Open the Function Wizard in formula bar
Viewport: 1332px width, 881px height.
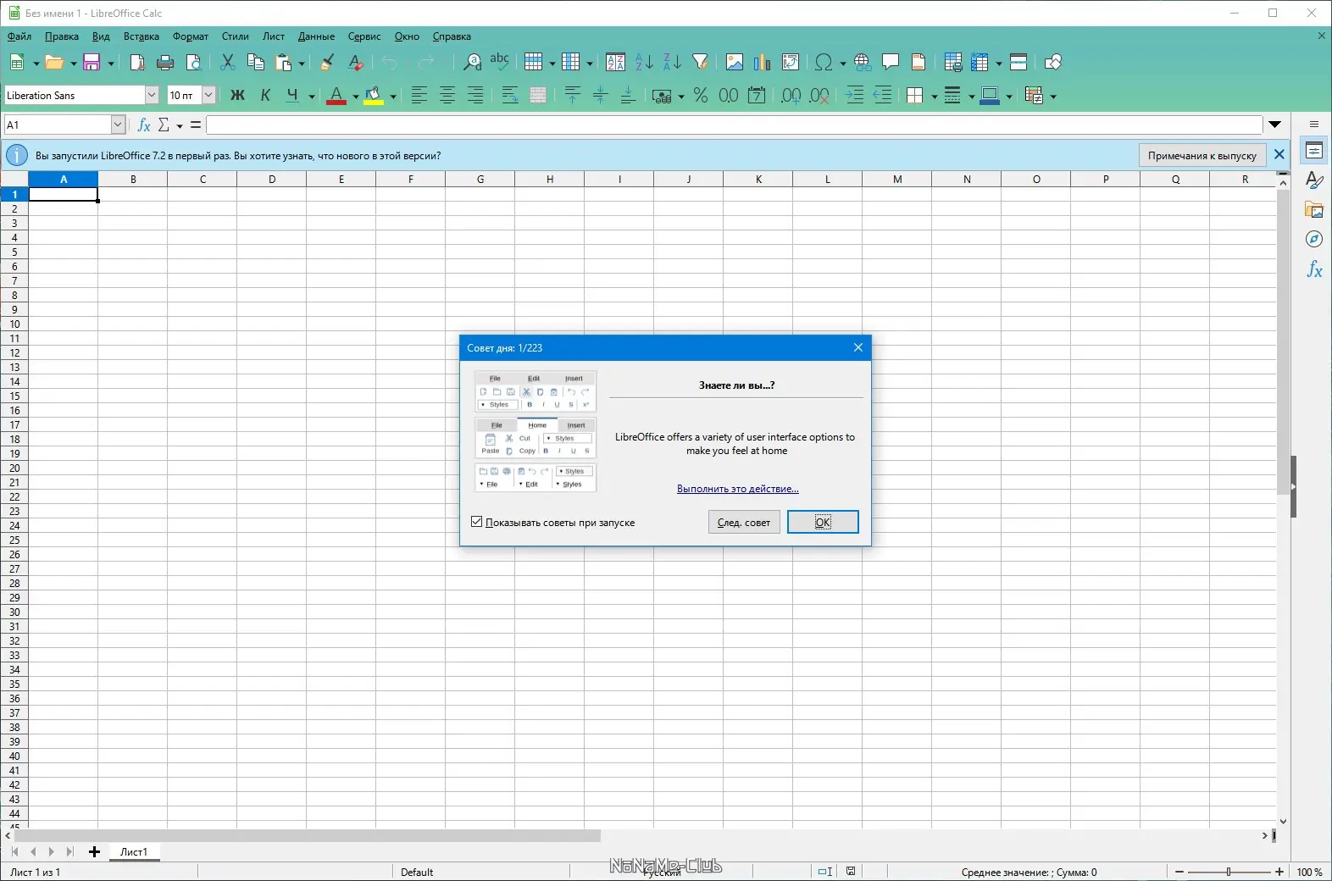point(144,125)
